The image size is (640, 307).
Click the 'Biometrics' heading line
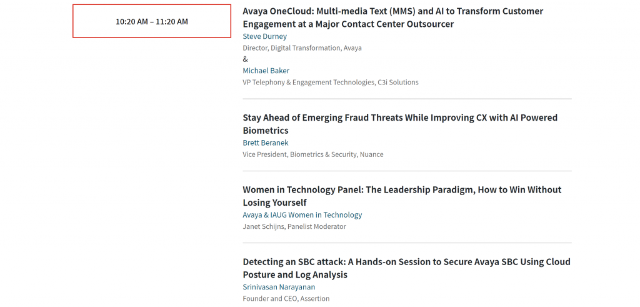[x=266, y=131]
